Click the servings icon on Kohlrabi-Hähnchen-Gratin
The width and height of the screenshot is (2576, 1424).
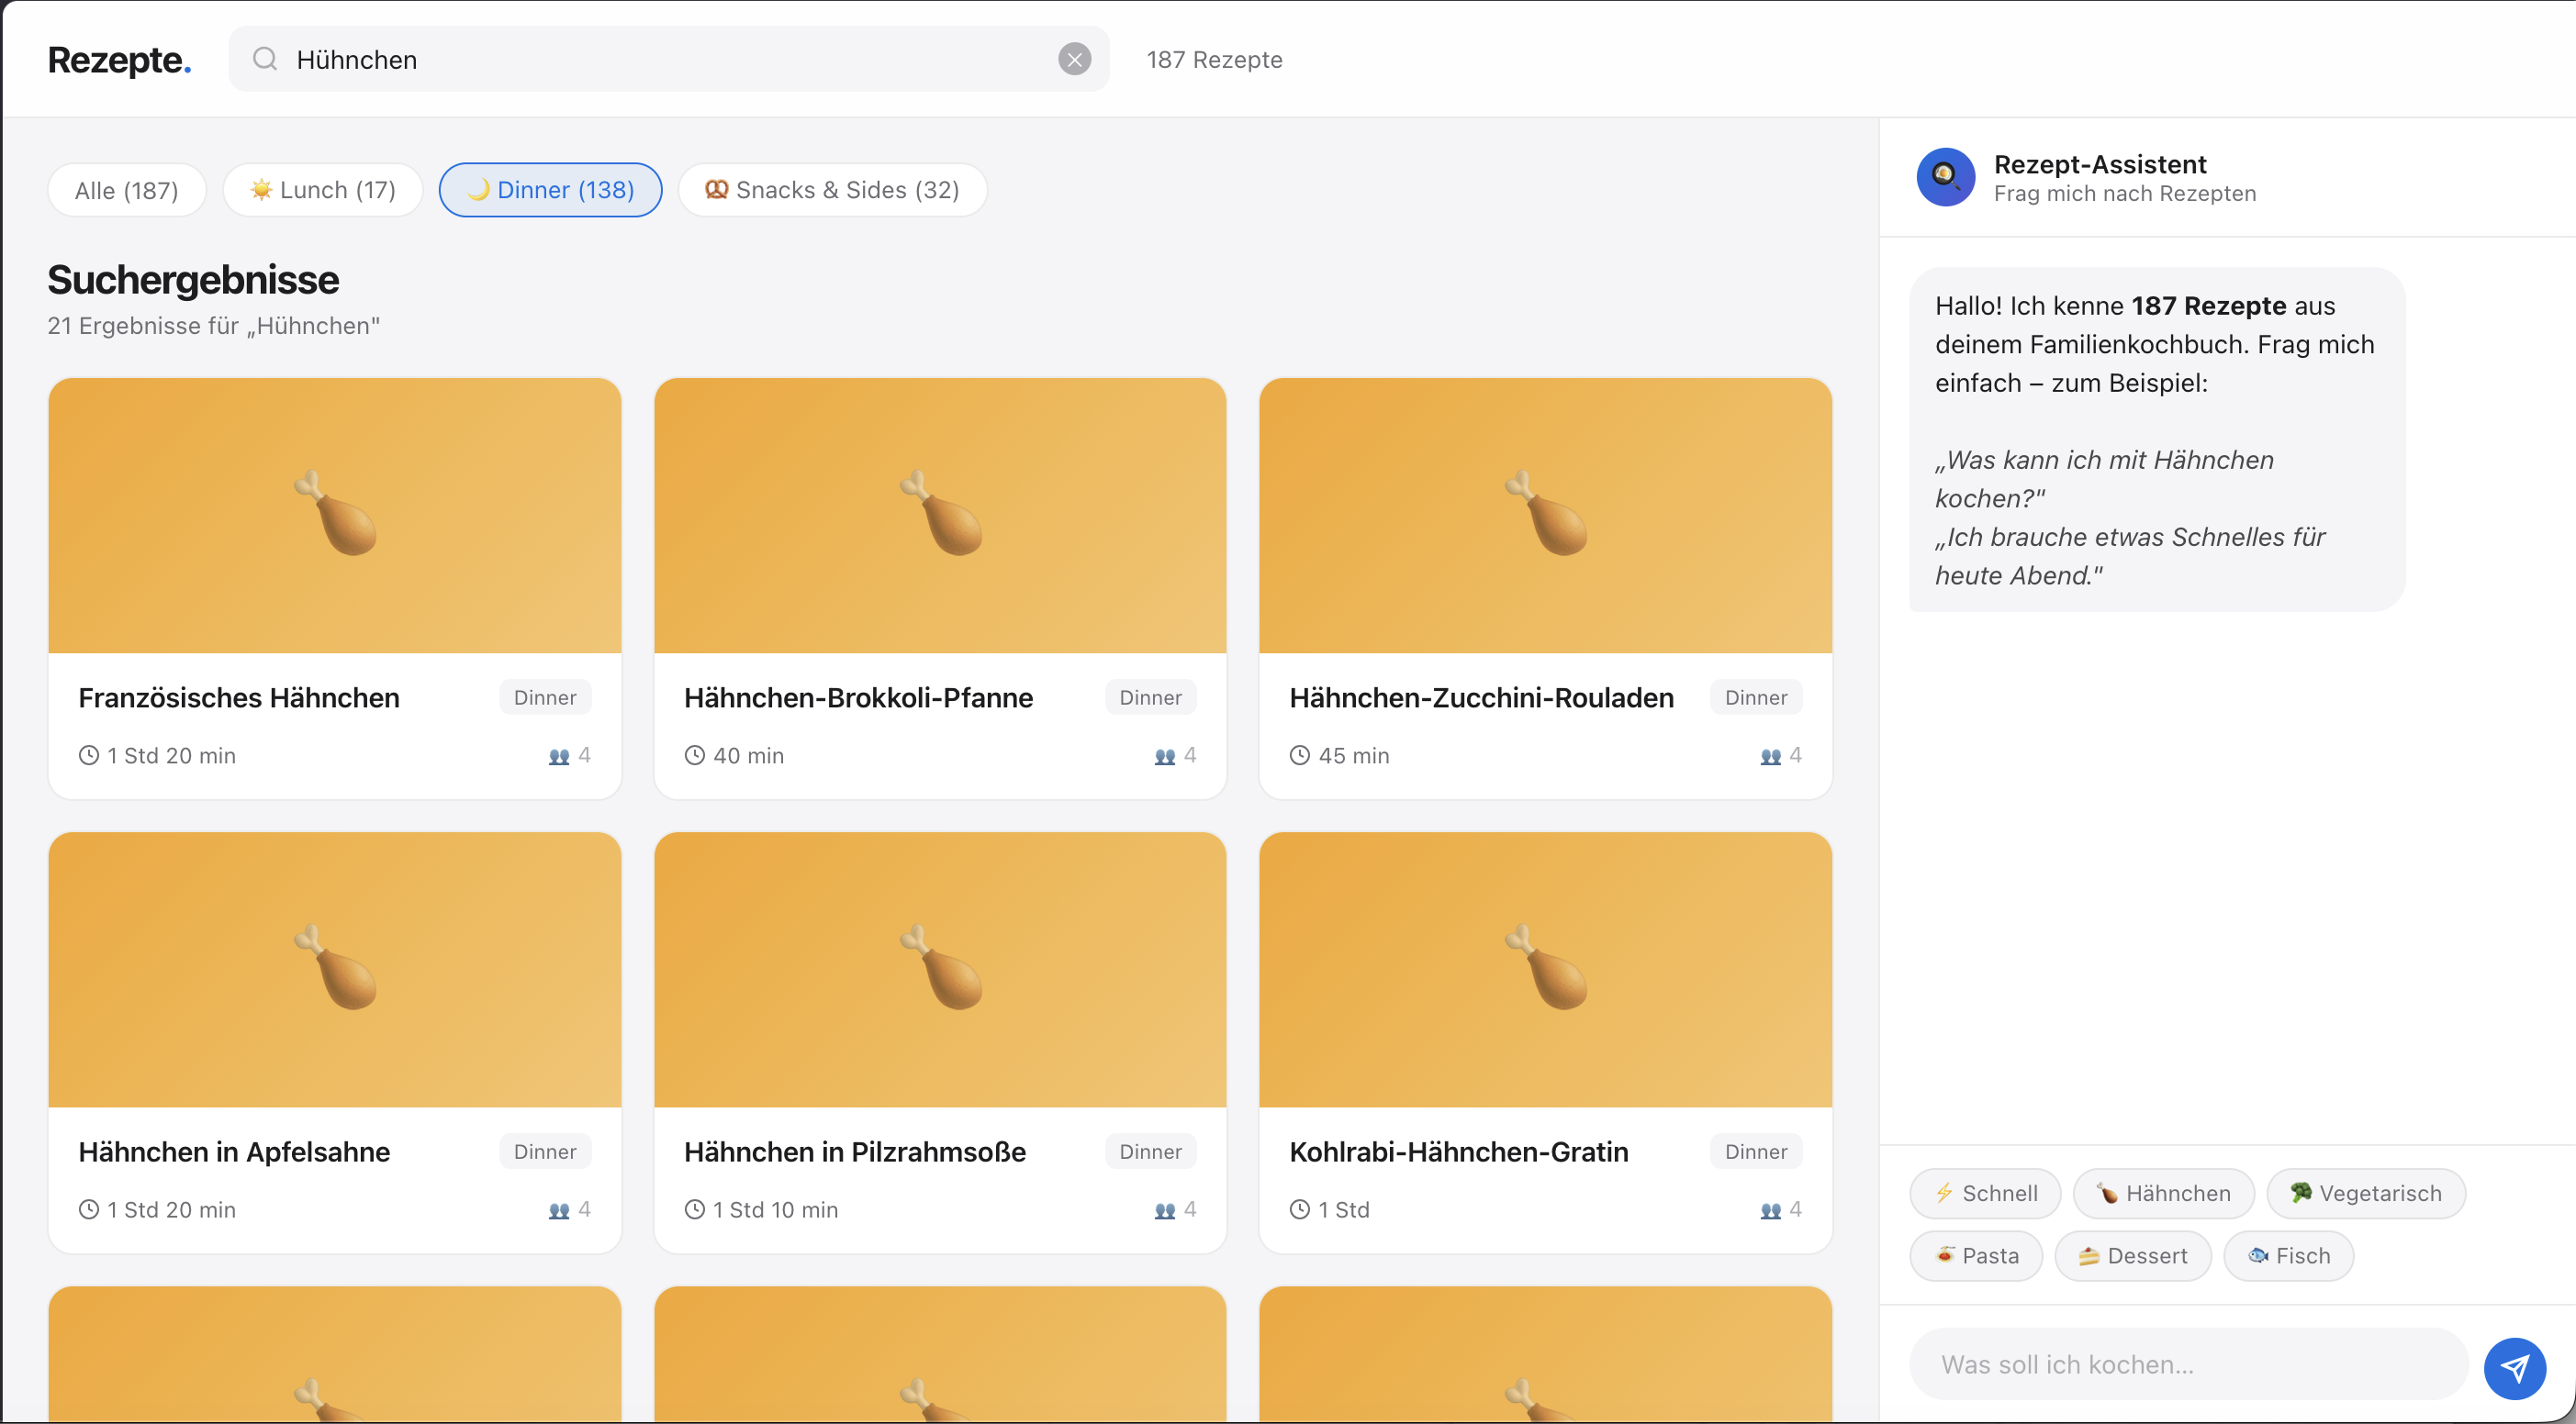[1770, 1211]
